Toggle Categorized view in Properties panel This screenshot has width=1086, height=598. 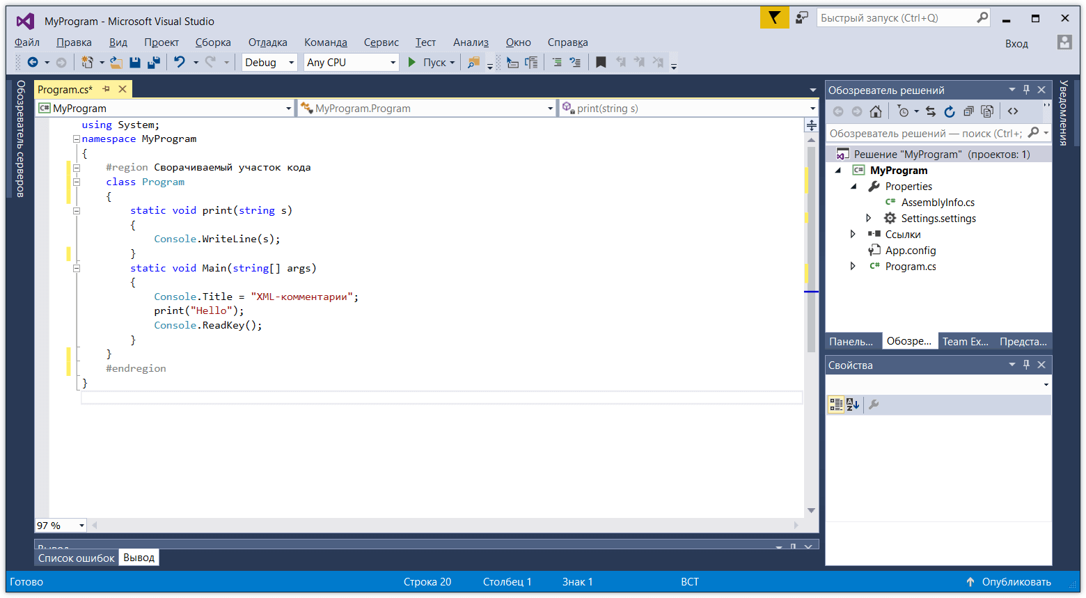coord(836,404)
